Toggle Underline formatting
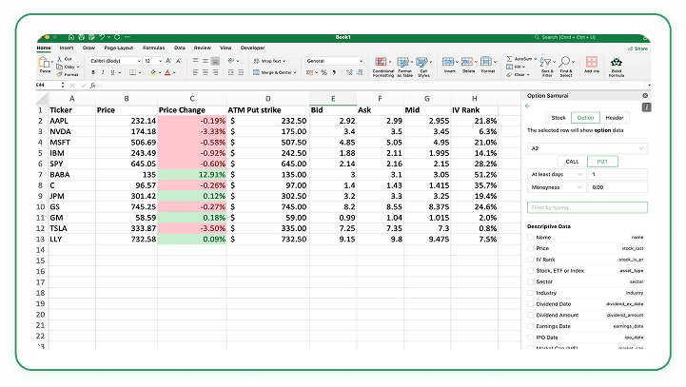 pyautogui.click(x=112, y=72)
